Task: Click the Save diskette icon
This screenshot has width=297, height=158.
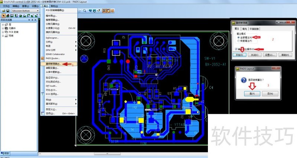Action: pyautogui.click(x=8, y=11)
